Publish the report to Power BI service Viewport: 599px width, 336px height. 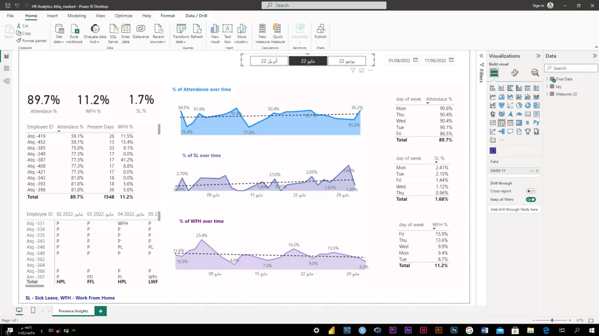point(320,34)
